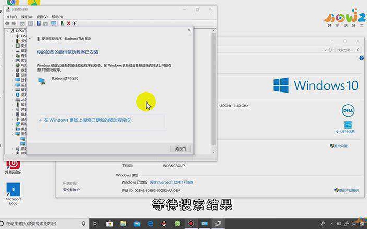
Task: Select the network adapters category in device tree
Action: tap(20, 124)
